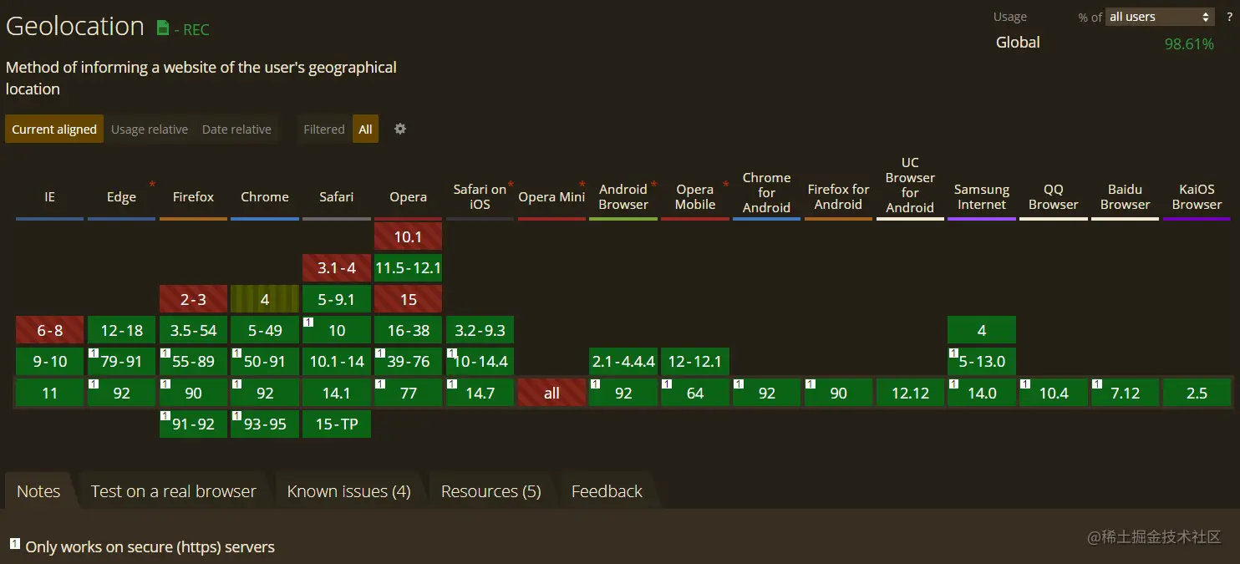
Task: Click Opera Mobile 12-12.1 cell
Action: coord(695,362)
